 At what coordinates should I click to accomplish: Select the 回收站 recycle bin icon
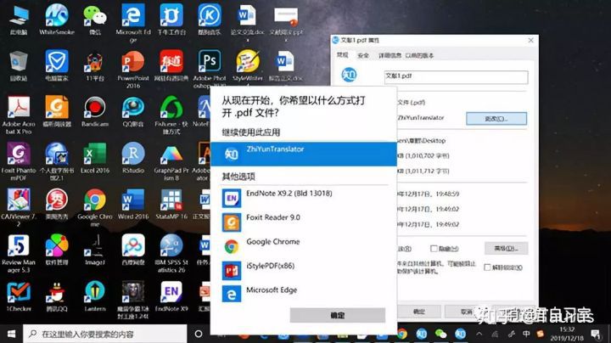(x=19, y=66)
